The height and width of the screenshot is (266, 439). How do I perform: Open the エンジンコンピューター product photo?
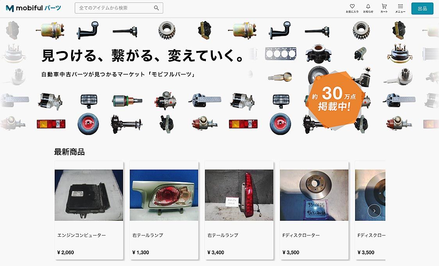89,195
